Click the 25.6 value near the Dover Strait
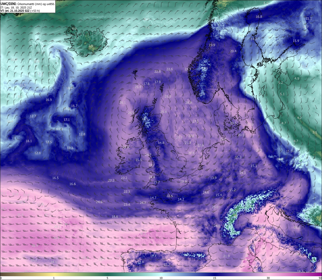Screen dimensions: 322x280 pyautogui.click(x=184, y=181)
